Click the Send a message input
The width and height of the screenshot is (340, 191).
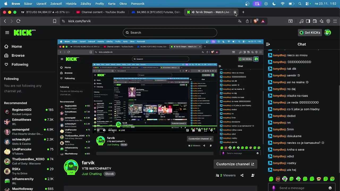pyautogui.click(x=301, y=188)
